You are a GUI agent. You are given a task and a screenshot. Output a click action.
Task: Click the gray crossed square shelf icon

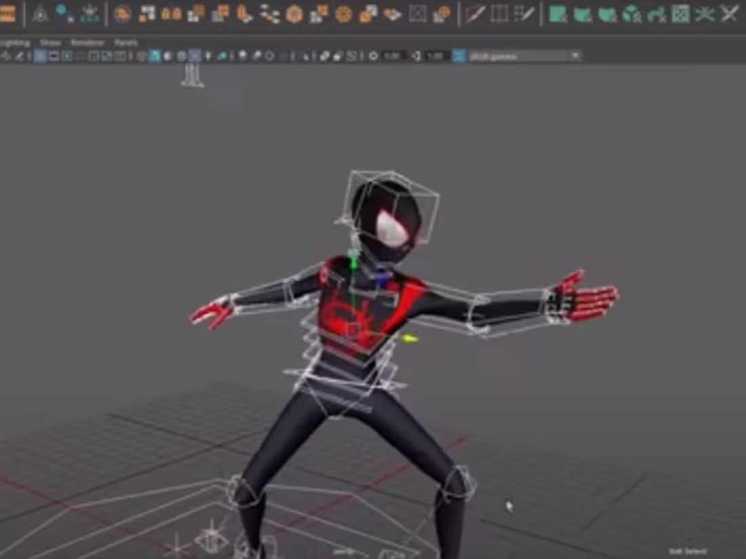(x=417, y=14)
